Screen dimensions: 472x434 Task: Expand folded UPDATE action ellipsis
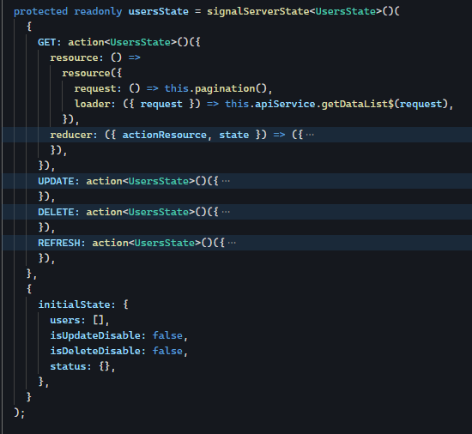point(226,181)
